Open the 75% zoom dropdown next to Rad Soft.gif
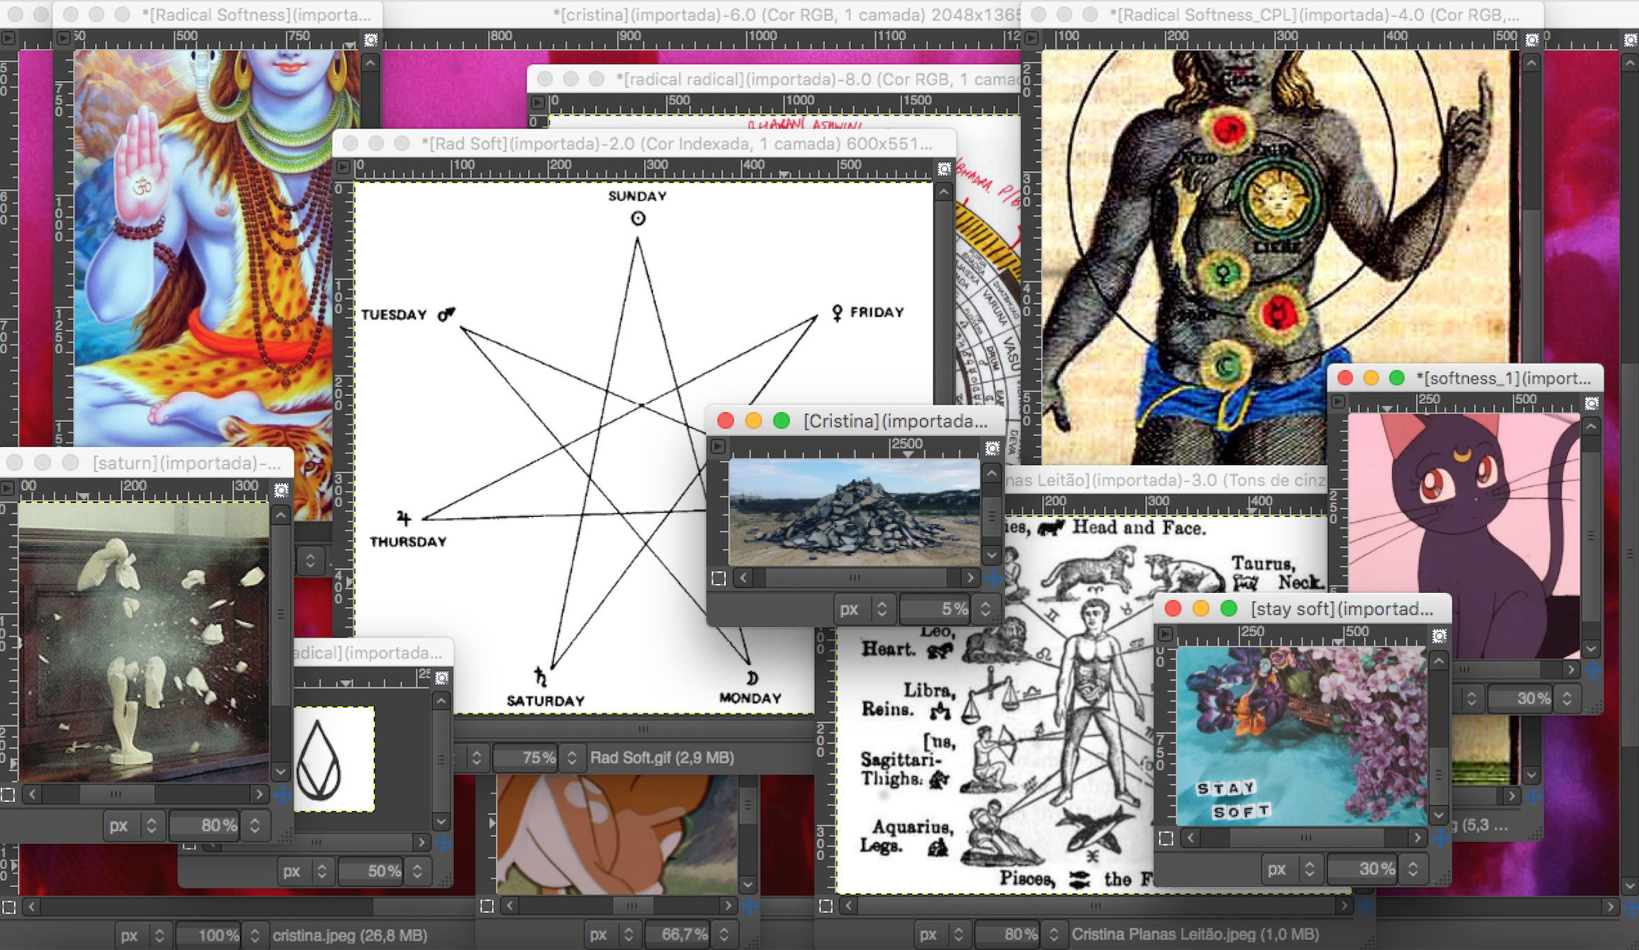Screen dimensions: 1639x950 click(571, 757)
